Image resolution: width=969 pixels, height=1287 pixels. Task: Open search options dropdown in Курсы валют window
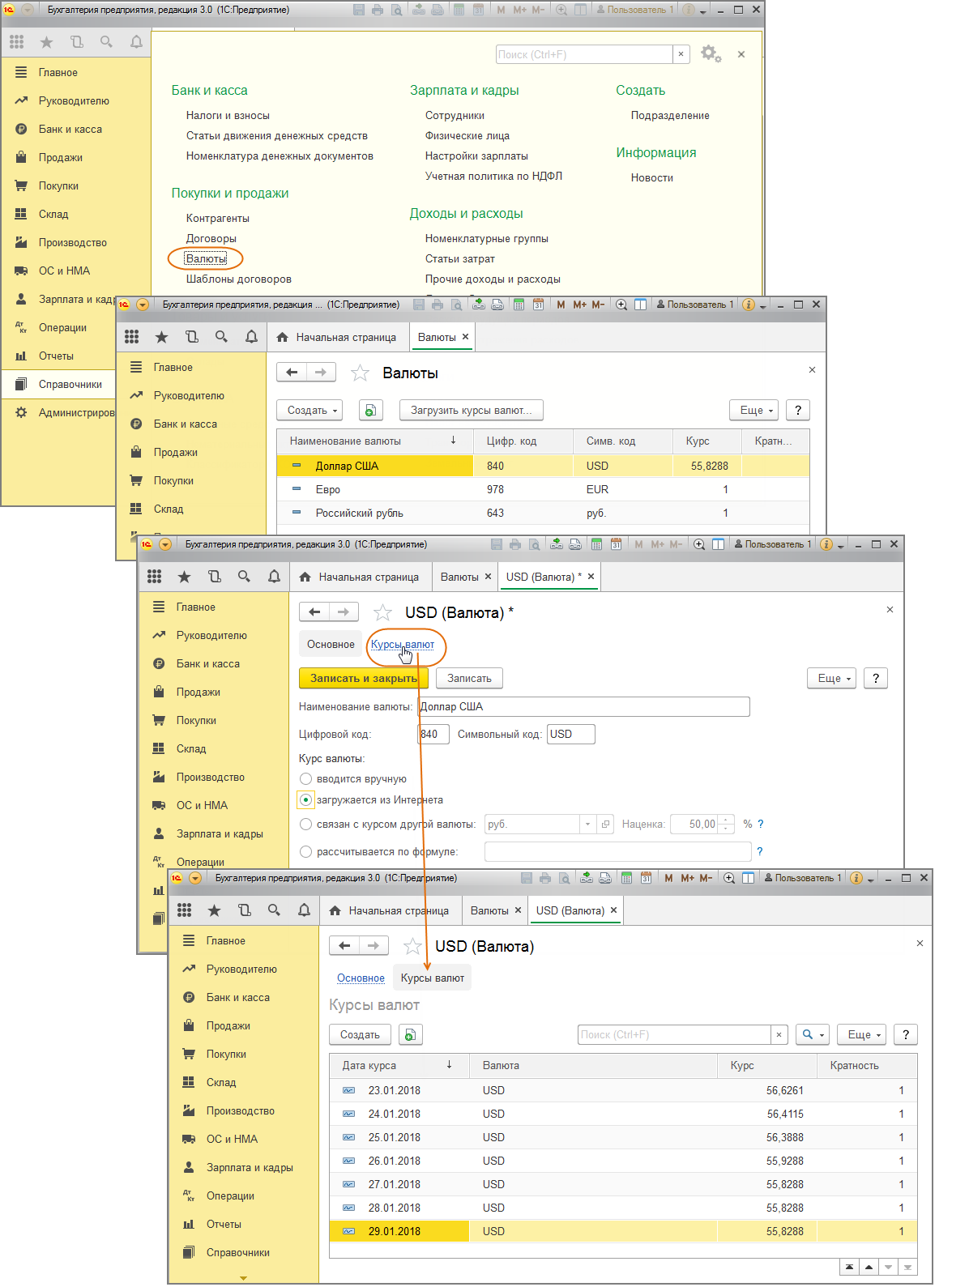pos(812,1034)
